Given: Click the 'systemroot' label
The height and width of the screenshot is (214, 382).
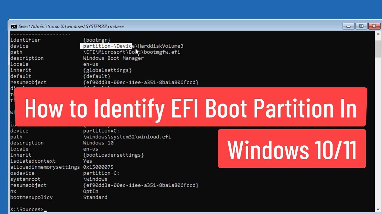Looking at the screenshot, I should pyautogui.click(x=25, y=179).
